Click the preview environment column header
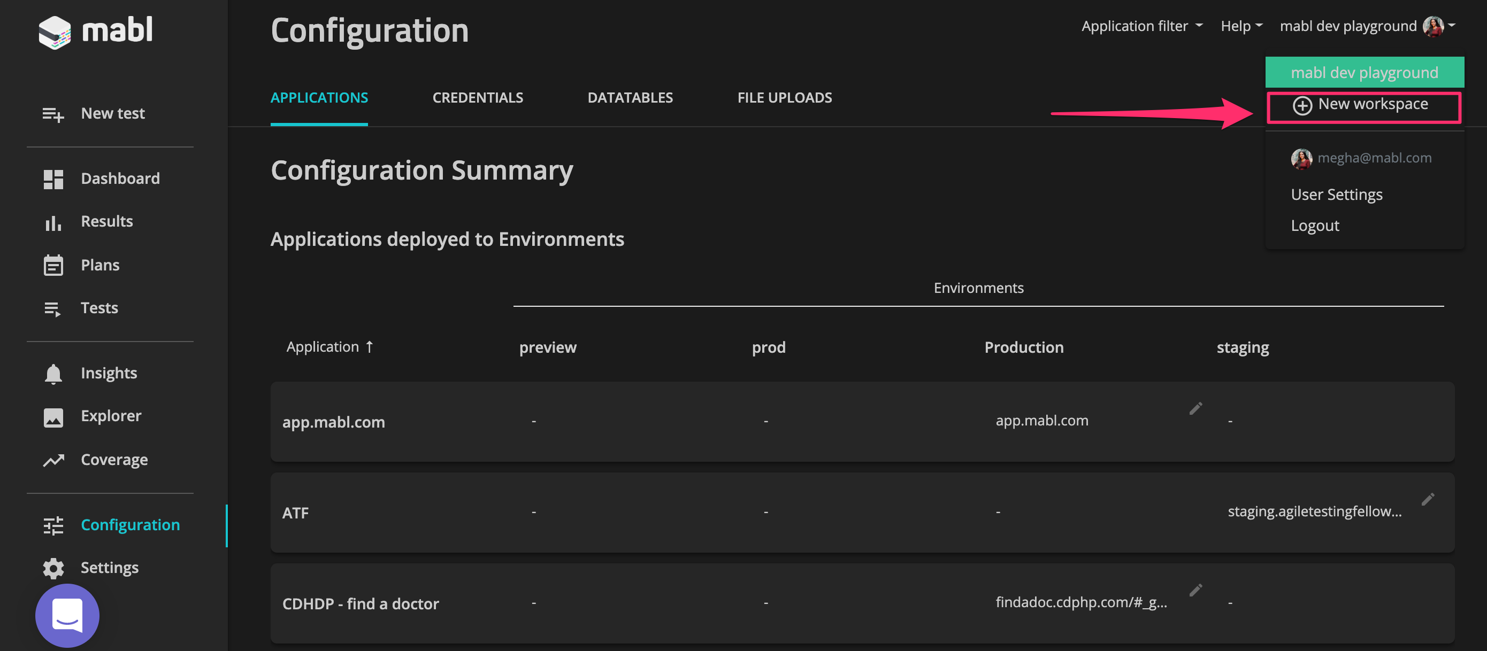This screenshot has height=651, width=1487. (x=547, y=347)
